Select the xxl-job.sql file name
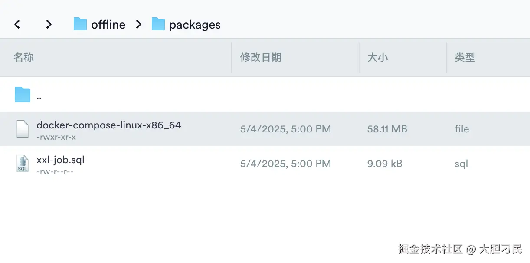The image size is (530, 263). [60, 160]
